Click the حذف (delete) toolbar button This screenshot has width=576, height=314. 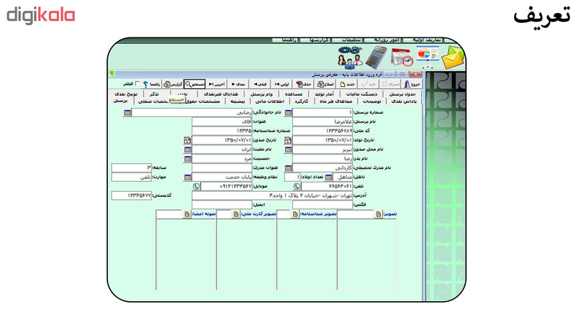coord(304,84)
